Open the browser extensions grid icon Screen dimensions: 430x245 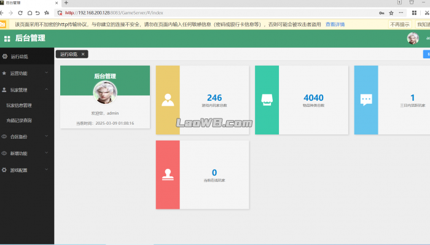415,13
